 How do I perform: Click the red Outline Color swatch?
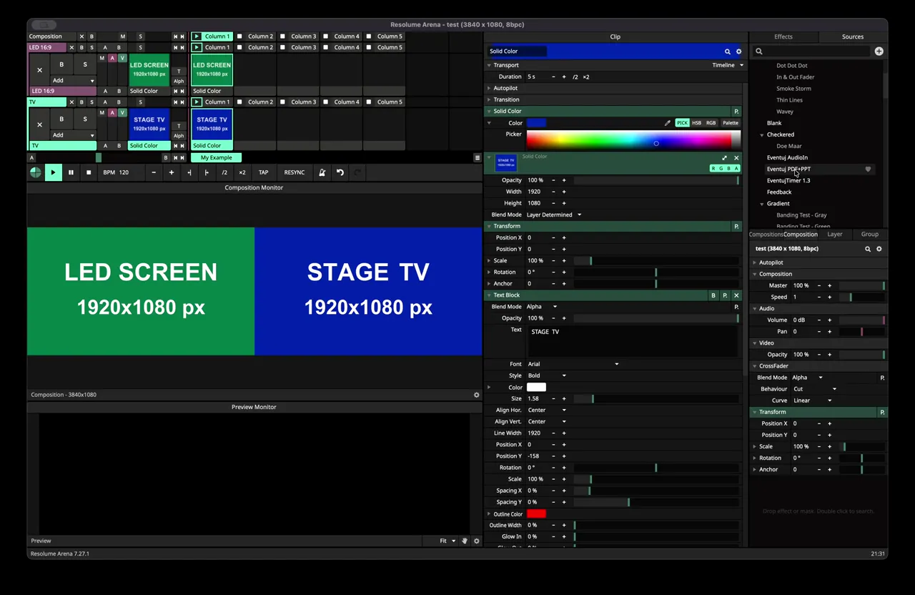pos(536,514)
